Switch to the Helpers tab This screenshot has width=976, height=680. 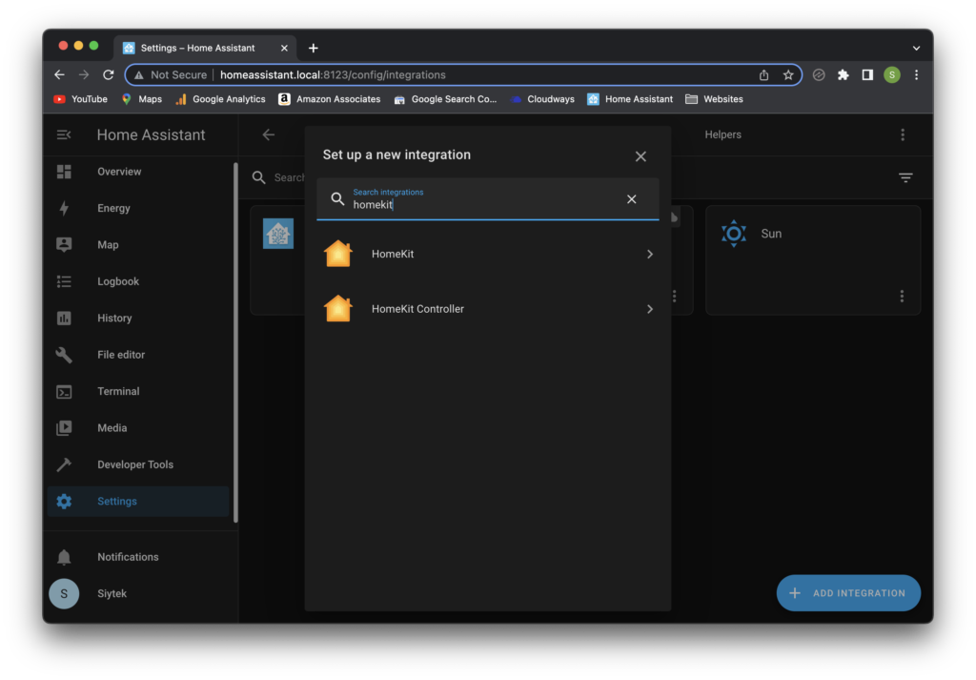coord(722,134)
